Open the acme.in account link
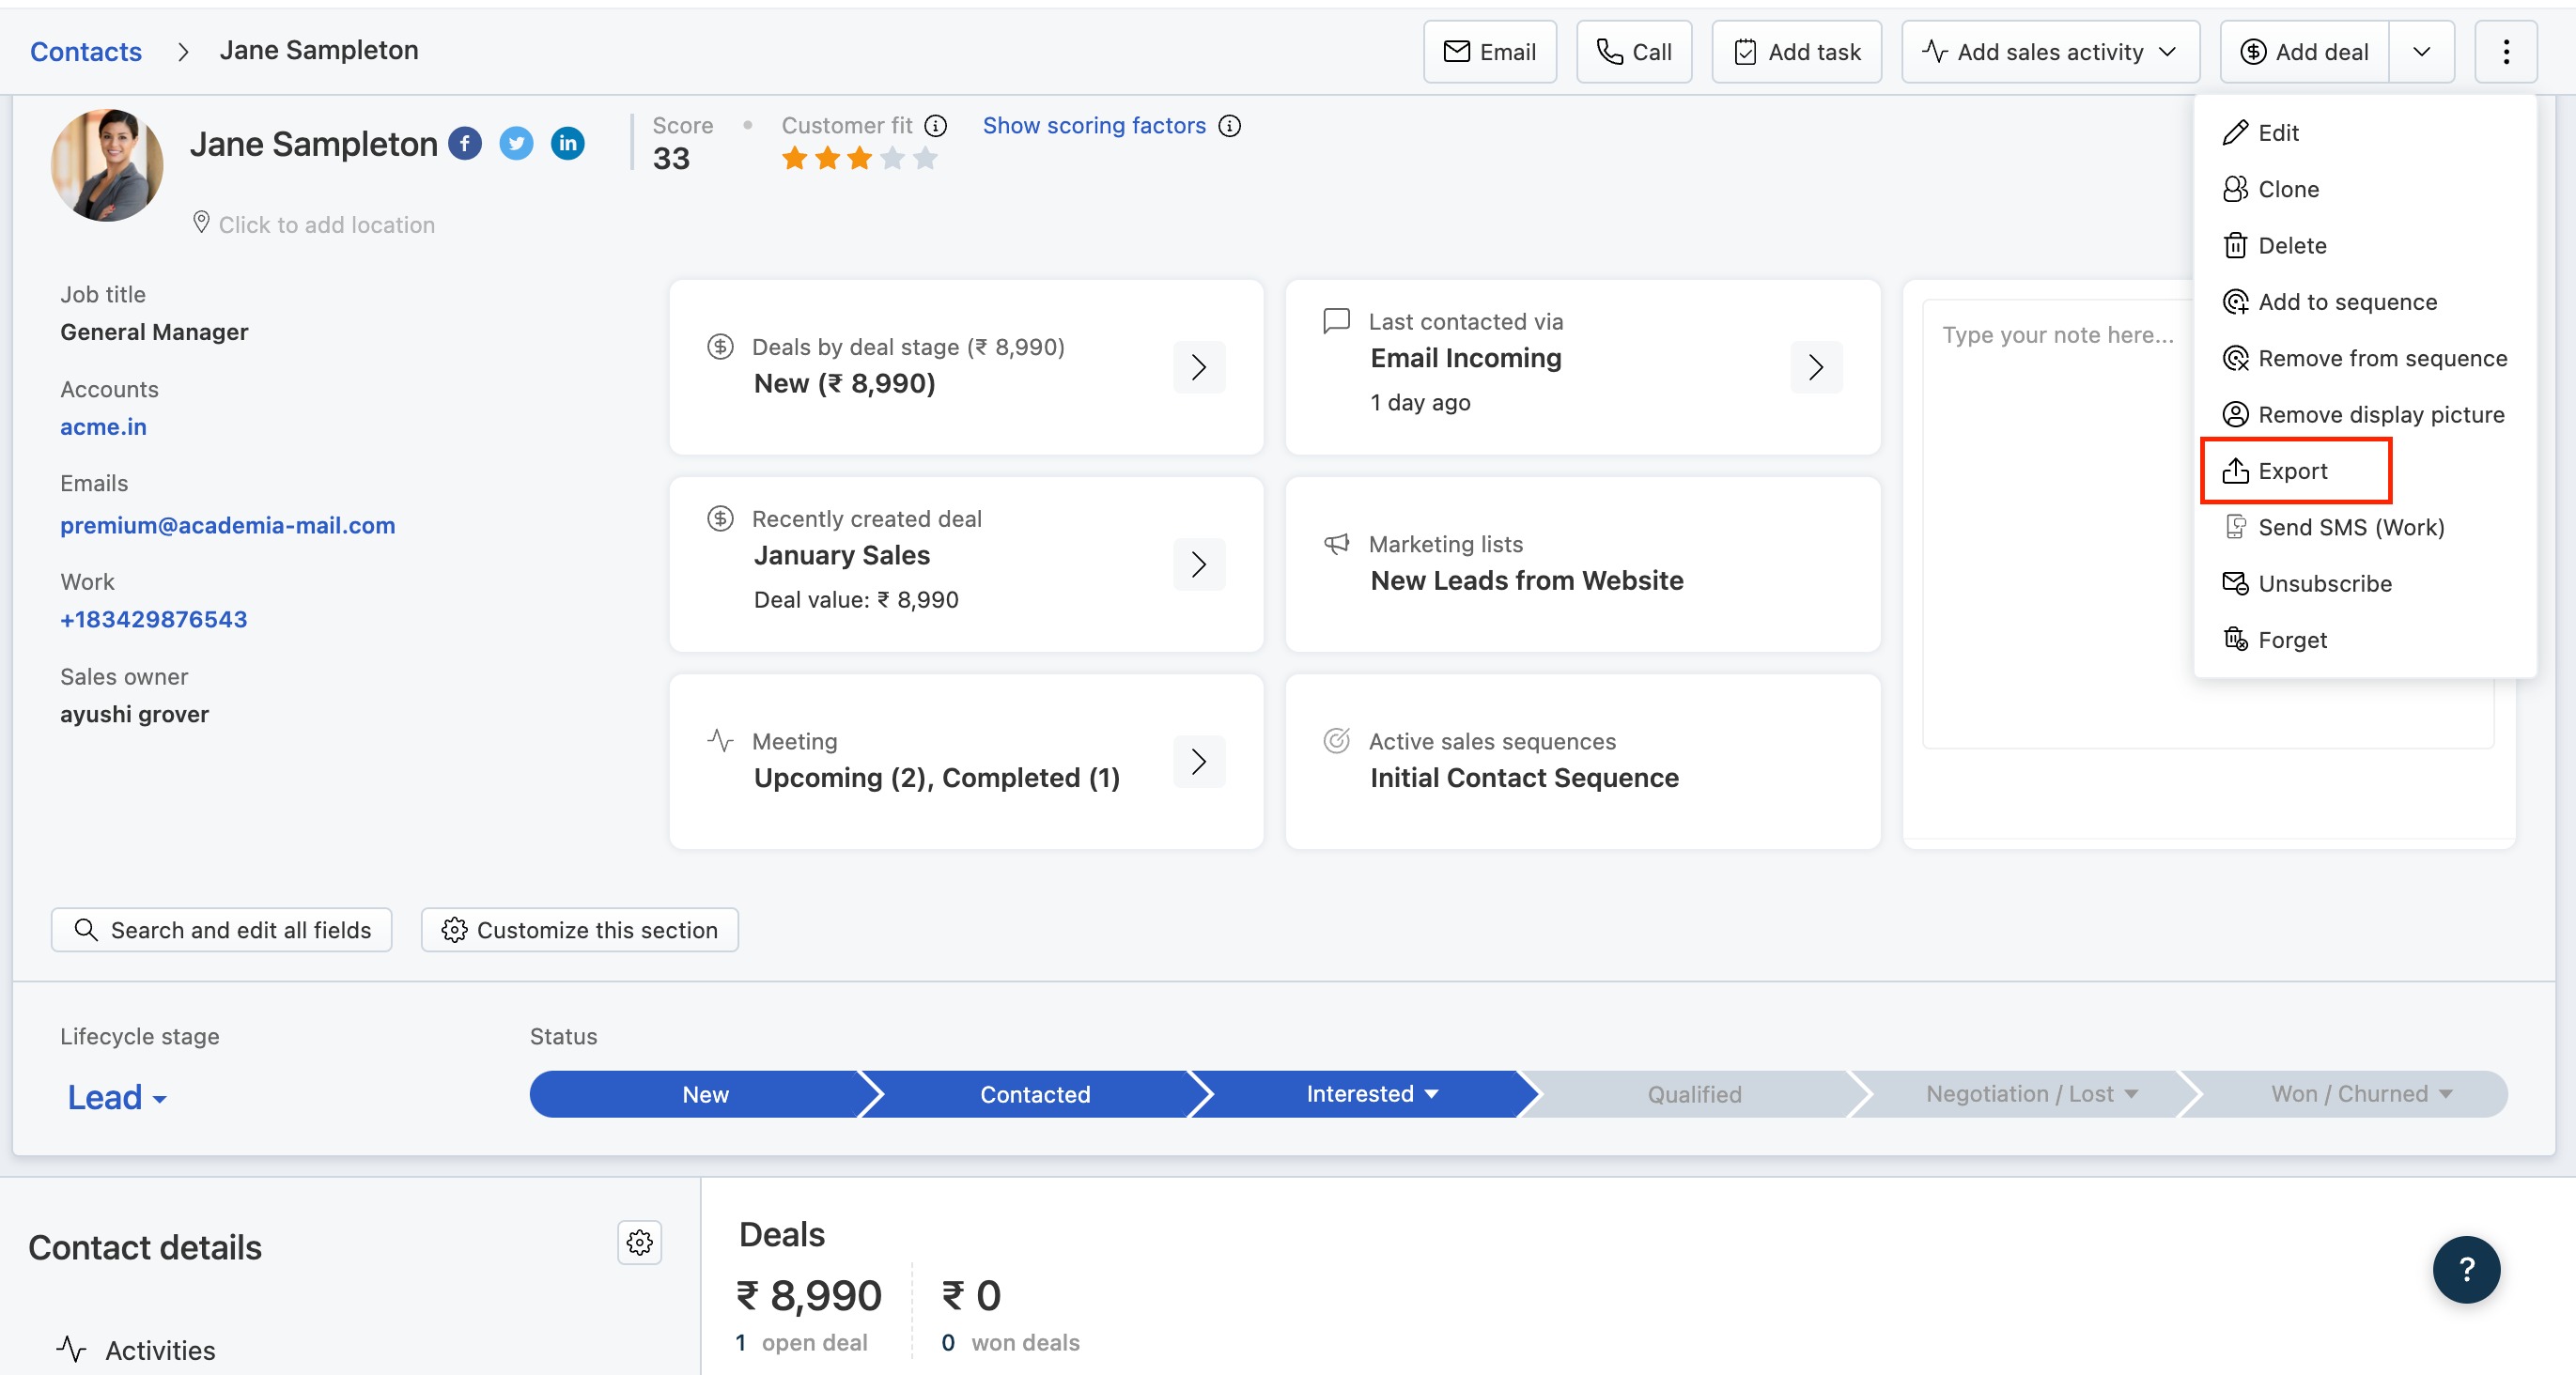The image size is (2576, 1375). click(103, 427)
